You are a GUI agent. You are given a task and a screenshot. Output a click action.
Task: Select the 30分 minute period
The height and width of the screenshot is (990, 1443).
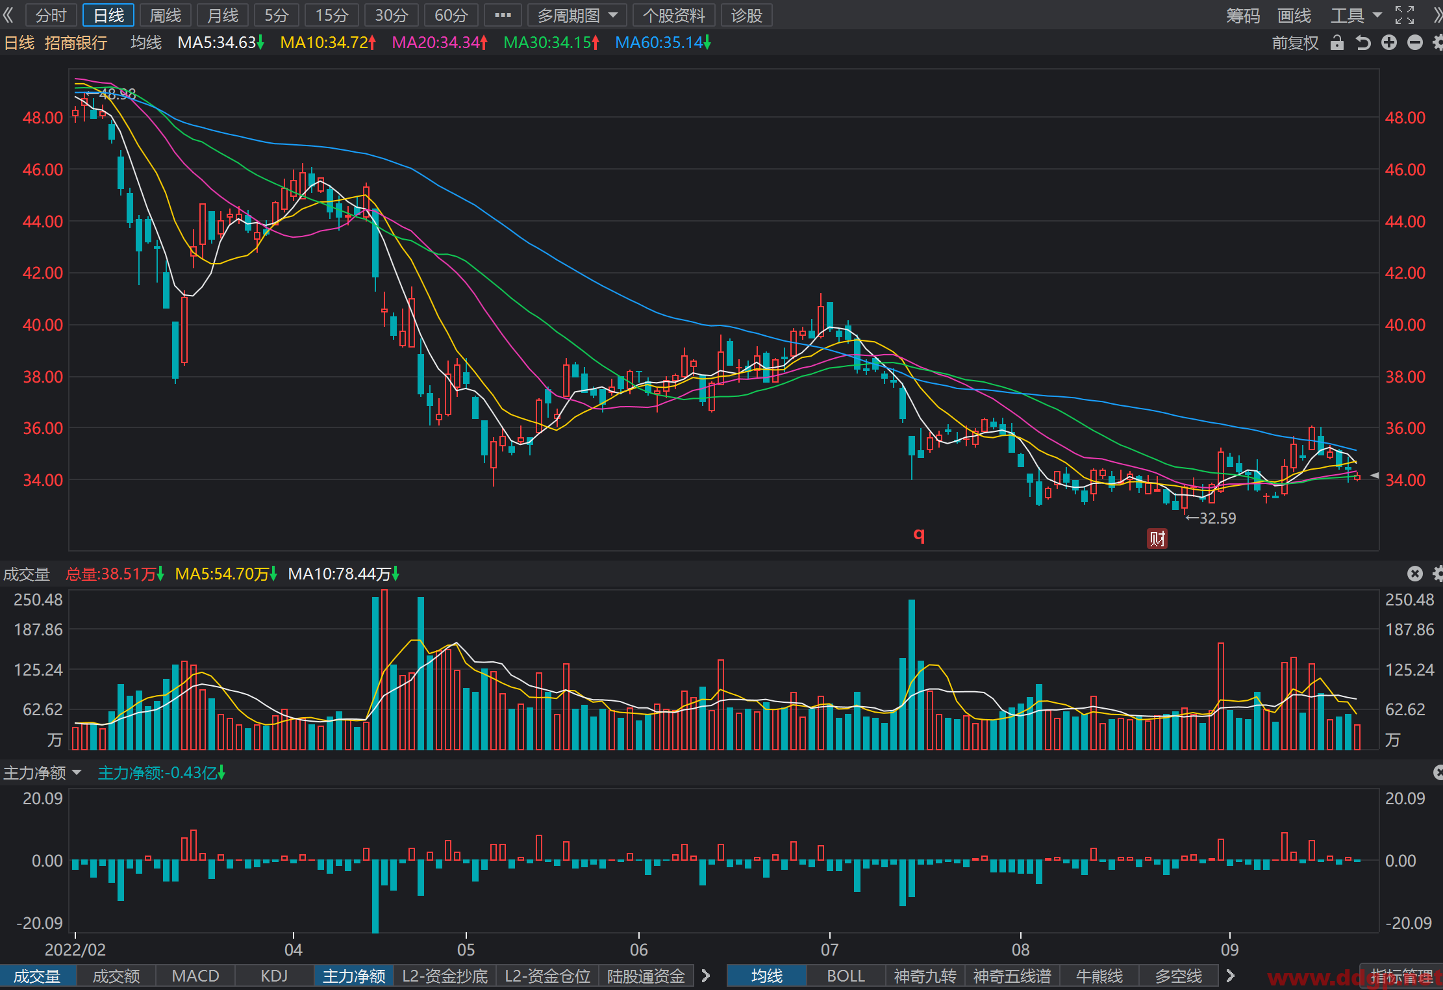pos(392,15)
